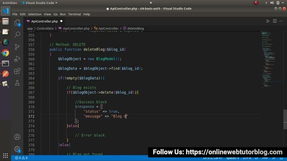Open the Selection menu
Viewport: 287px width, 161px height.
(35, 14)
